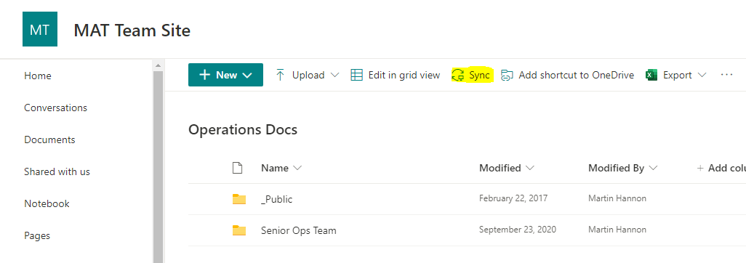Click the Export command label
The width and height of the screenshot is (746, 263).
pyautogui.click(x=678, y=75)
